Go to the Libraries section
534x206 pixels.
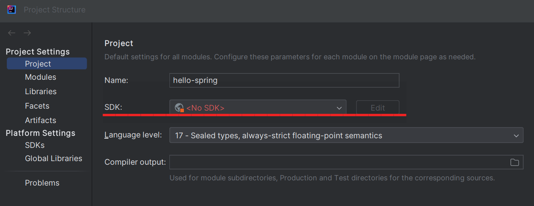click(x=41, y=91)
